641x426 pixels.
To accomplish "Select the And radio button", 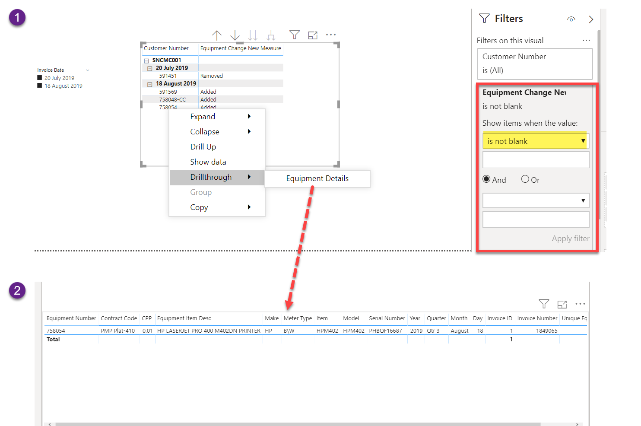I will coord(487,179).
